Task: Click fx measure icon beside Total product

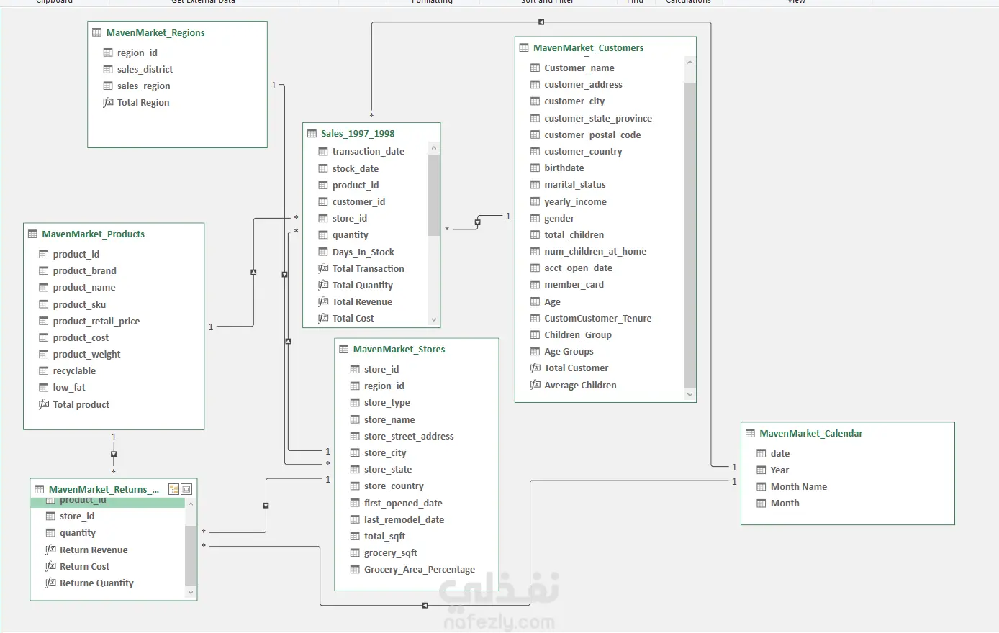Action: click(x=44, y=404)
